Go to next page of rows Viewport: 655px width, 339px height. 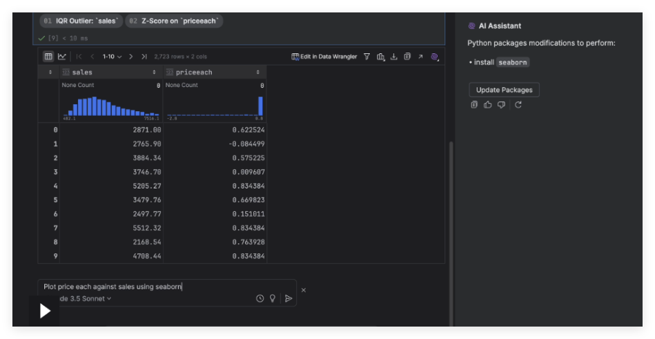(130, 57)
